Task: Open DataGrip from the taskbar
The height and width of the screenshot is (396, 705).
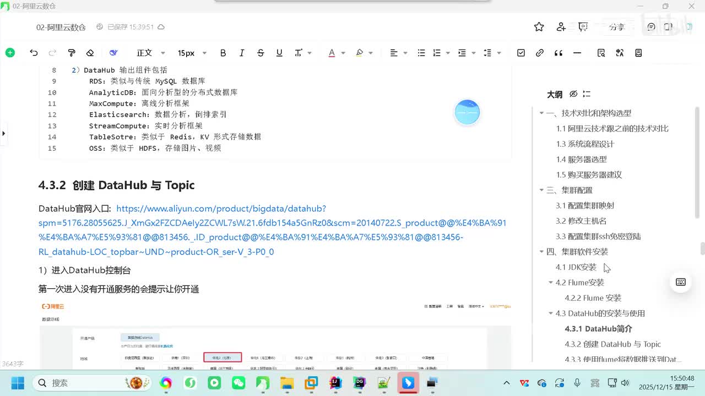Action: (360, 383)
